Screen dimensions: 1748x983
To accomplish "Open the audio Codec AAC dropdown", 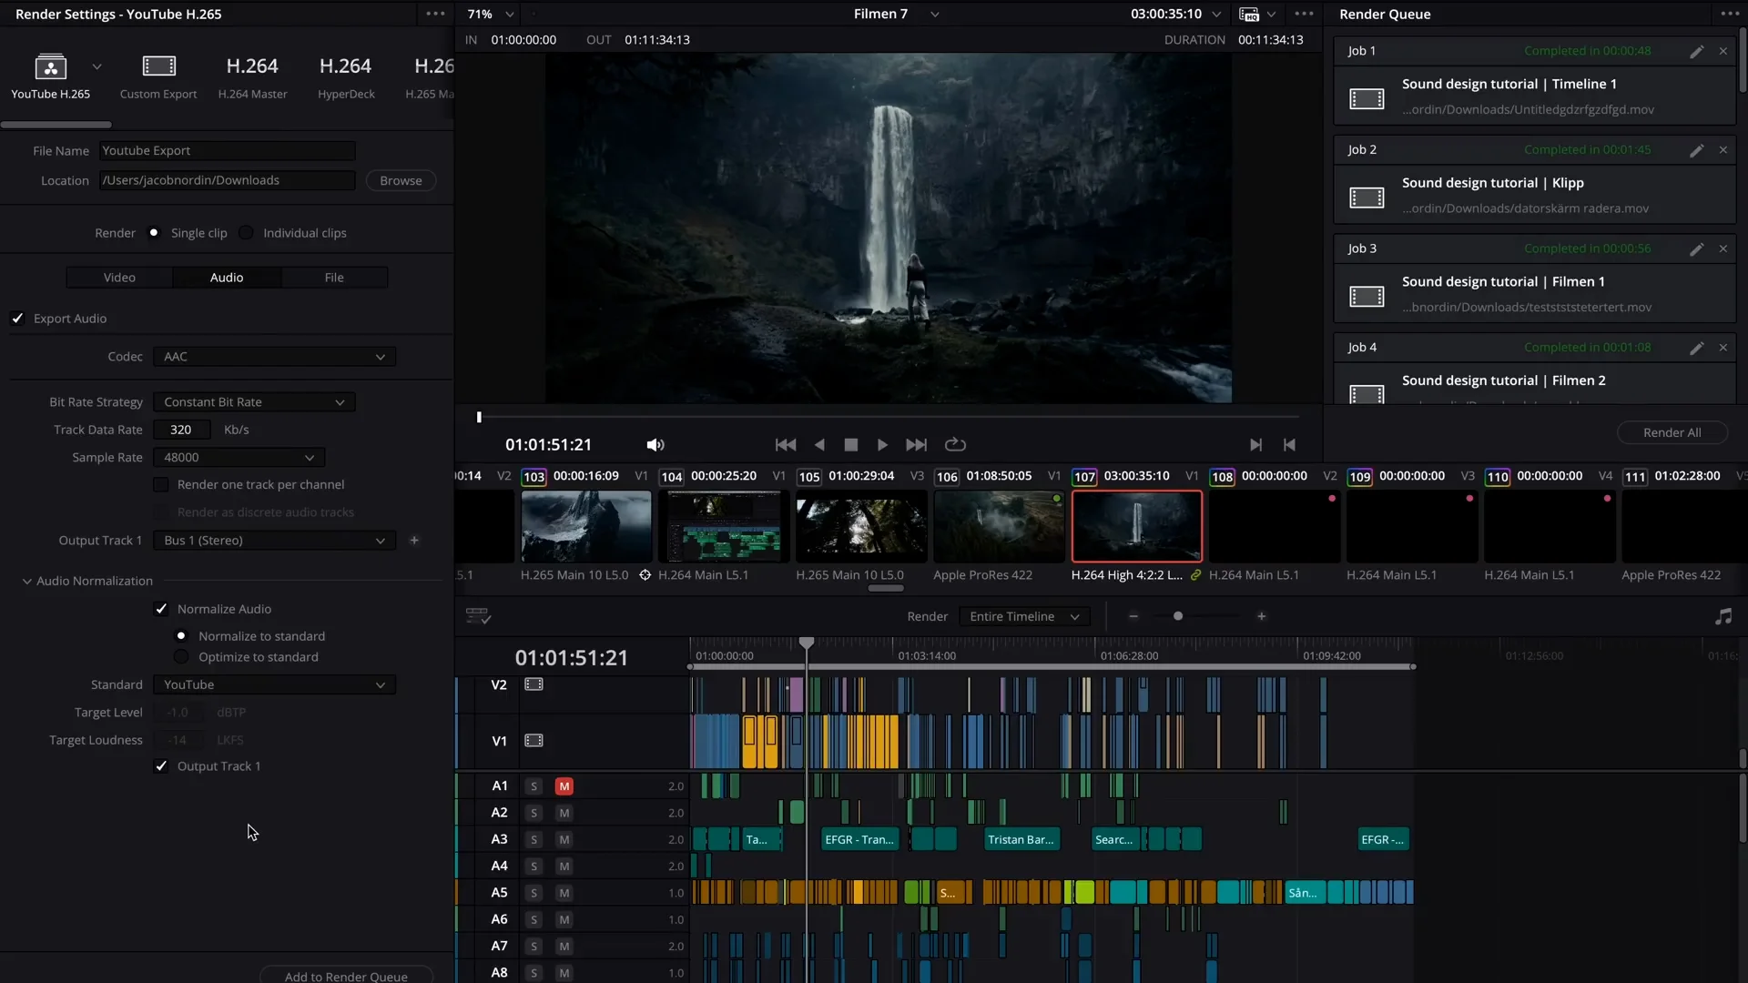I will 274,357.
